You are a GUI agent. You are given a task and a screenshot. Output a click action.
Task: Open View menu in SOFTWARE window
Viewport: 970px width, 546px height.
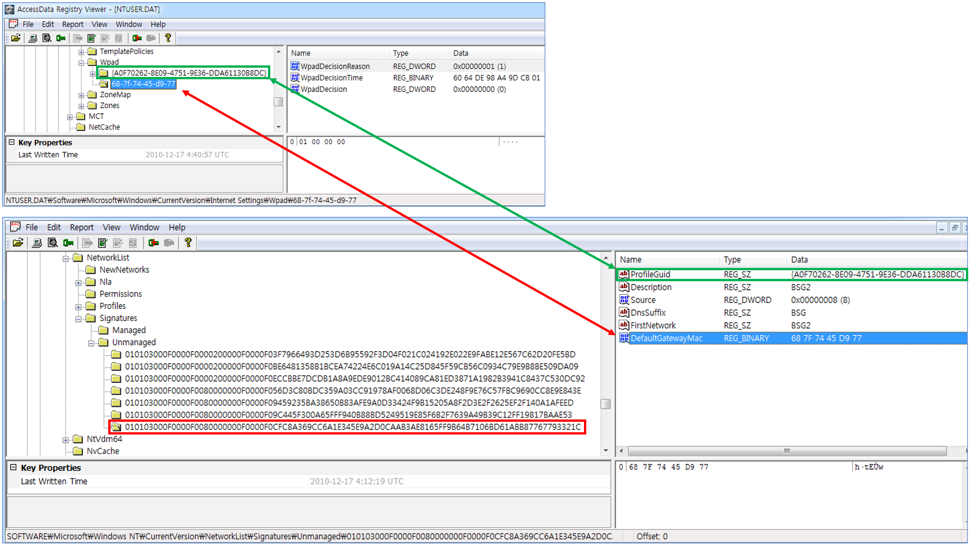tap(112, 227)
